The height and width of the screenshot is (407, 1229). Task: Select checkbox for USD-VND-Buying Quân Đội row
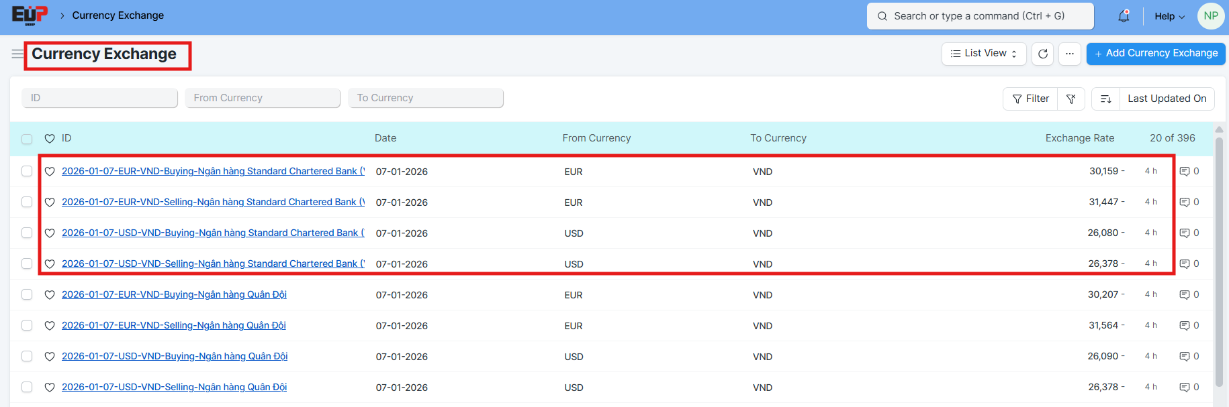[27, 356]
